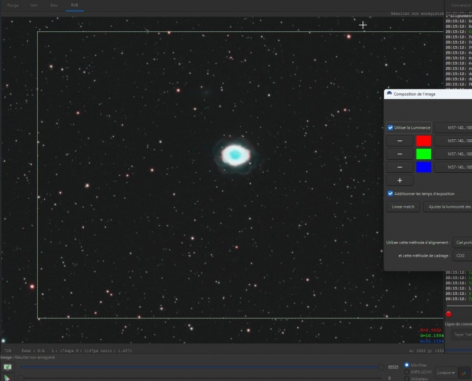The width and height of the screenshot is (472, 381).
Task: Remove the blue layer with minus button
Action: (x=400, y=167)
